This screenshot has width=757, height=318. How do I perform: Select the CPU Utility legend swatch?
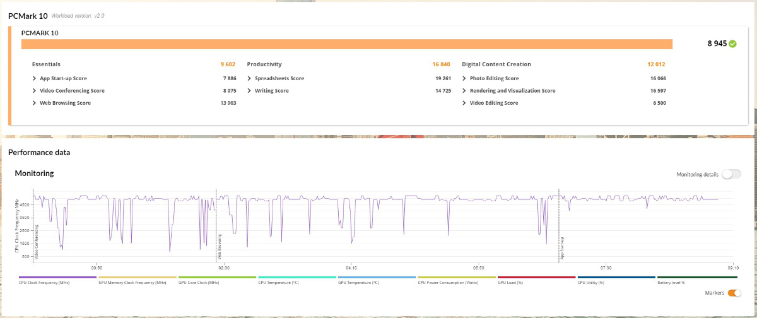click(x=616, y=277)
